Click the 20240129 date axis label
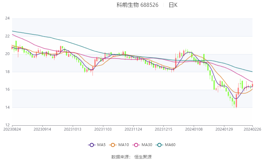 pos(224,129)
